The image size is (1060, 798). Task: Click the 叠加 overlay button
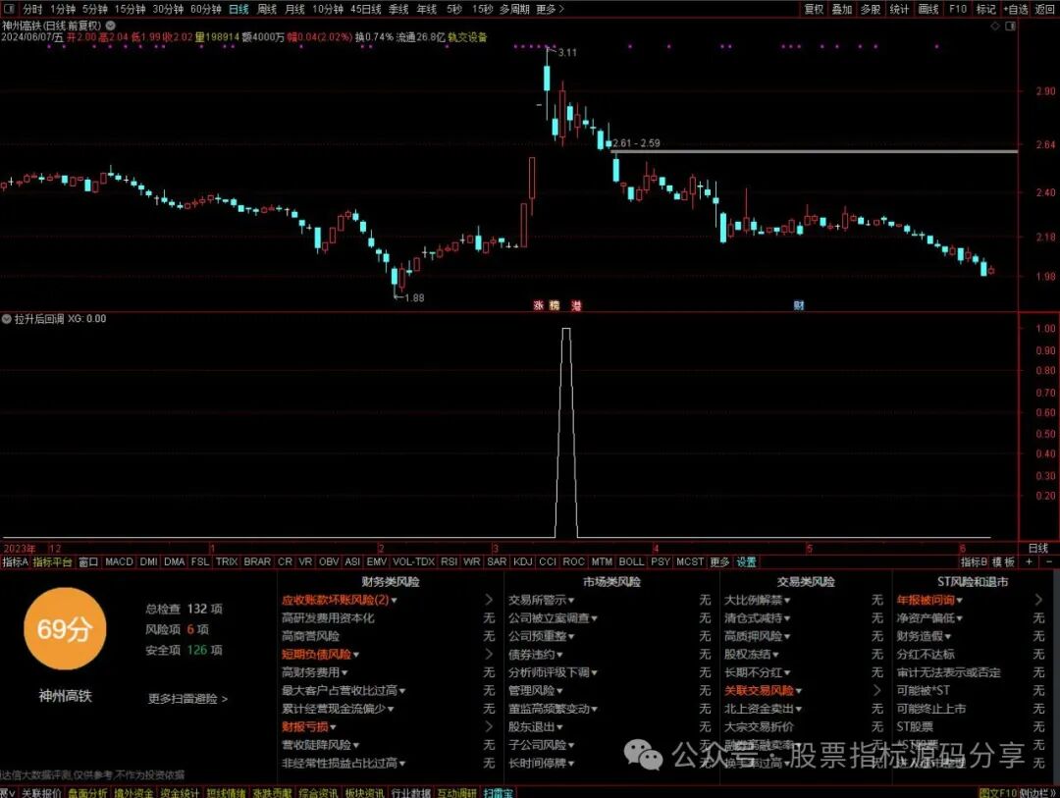(x=842, y=9)
